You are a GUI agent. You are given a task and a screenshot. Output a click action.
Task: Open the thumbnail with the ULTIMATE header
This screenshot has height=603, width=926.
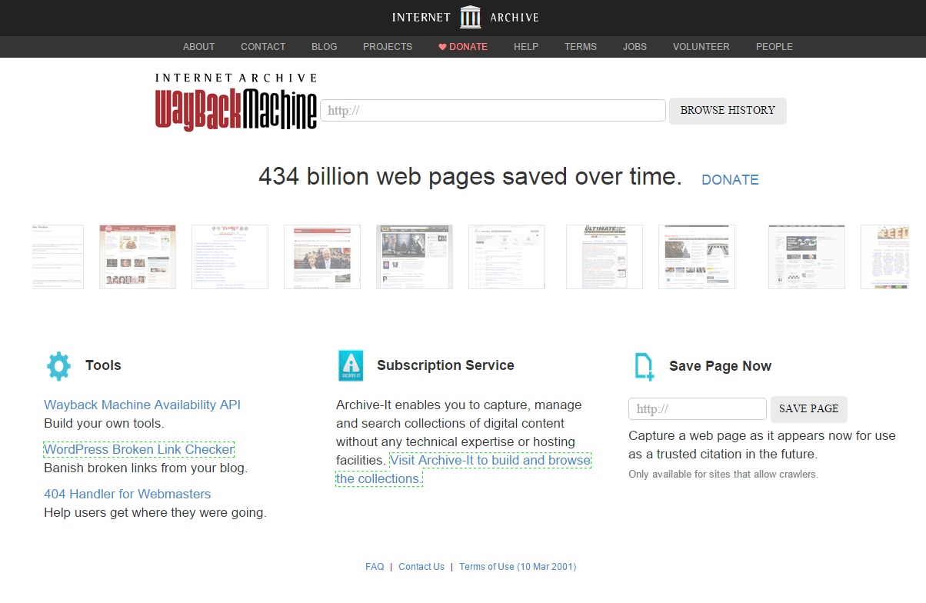[x=605, y=257]
